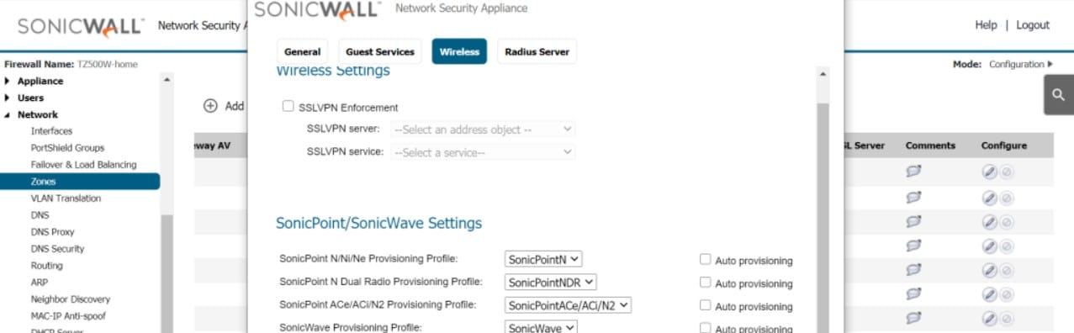Open SonicWave provisioning profile dropdown
Image resolution: width=1074 pixels, height=333 pixels.
[x=541, y=327]
